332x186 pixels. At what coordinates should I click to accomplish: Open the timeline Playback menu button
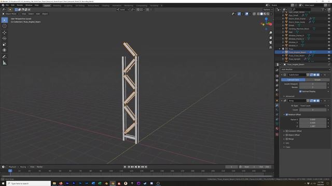[13, 167]
